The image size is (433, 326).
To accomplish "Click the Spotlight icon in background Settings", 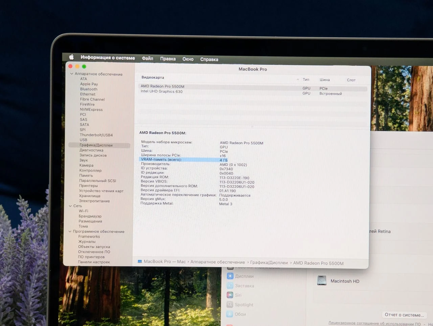I will tap(230, 304).
